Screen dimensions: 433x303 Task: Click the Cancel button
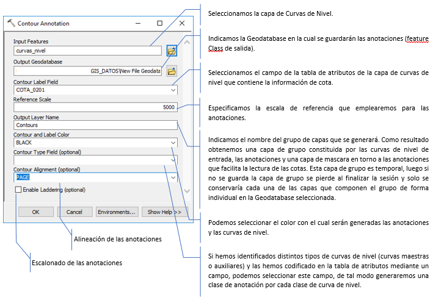coord(75,212)
